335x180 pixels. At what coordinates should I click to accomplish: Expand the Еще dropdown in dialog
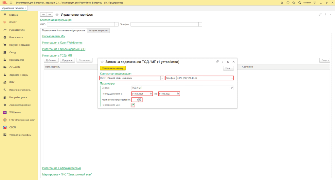(x=228, y=68)
